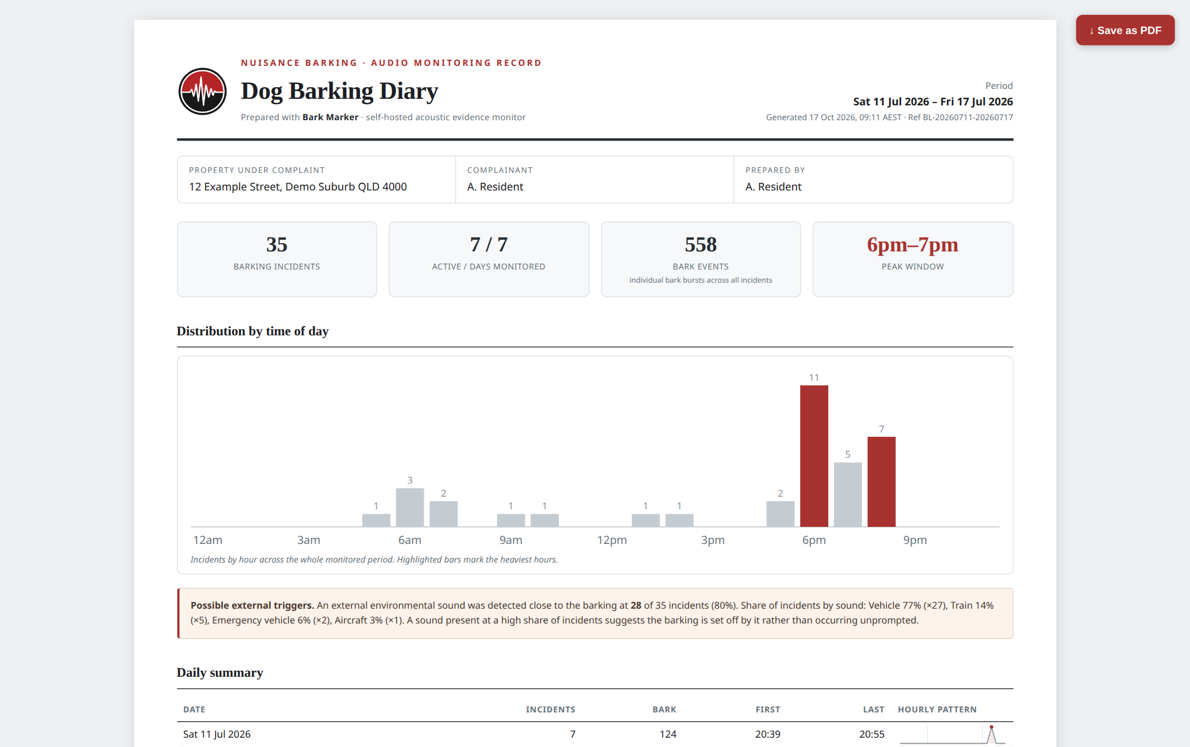1190x747 pixels.
Task: Click the Sat 11 Jul 2026 table row date
Action: pyautogui.click(x=217, y=734)
